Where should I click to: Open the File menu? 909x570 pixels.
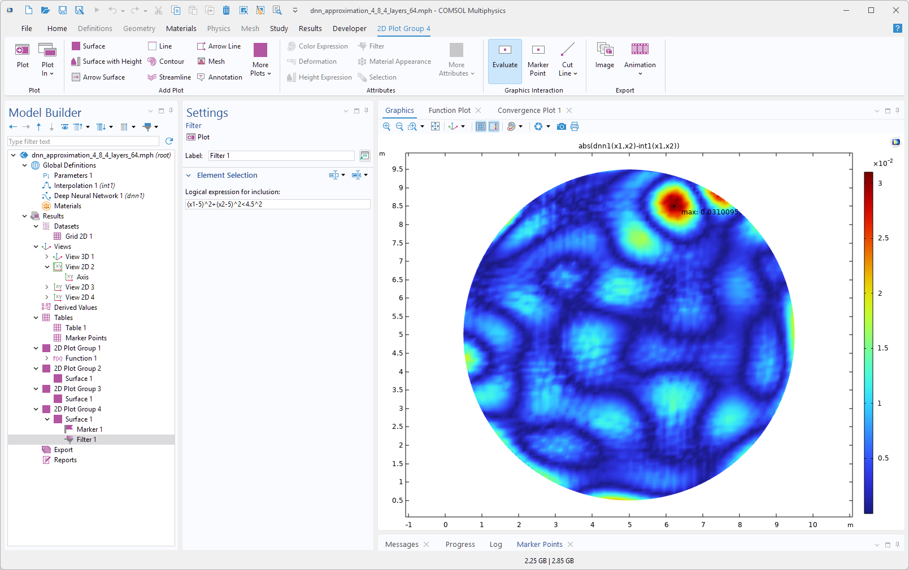tap(27, 29)
